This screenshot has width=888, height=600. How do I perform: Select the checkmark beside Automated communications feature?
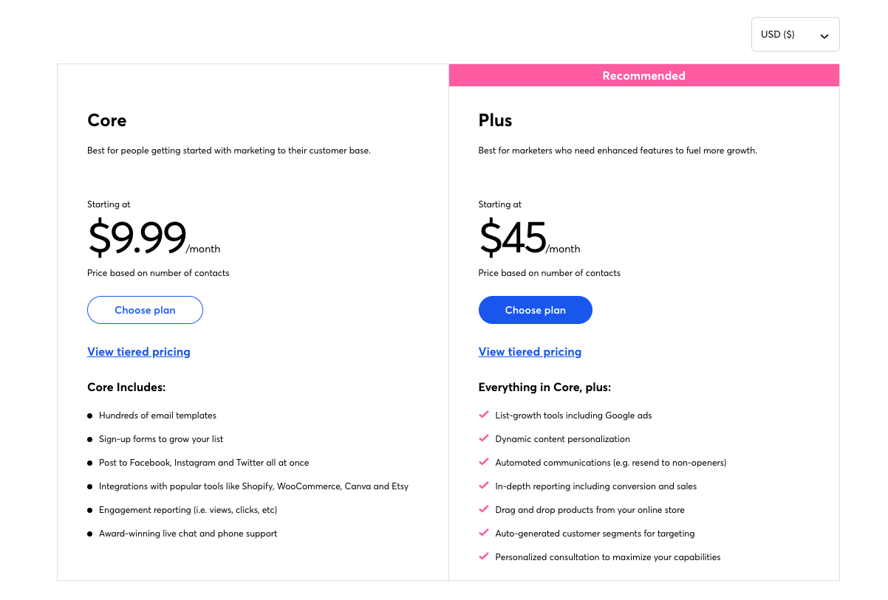[484, 462]
